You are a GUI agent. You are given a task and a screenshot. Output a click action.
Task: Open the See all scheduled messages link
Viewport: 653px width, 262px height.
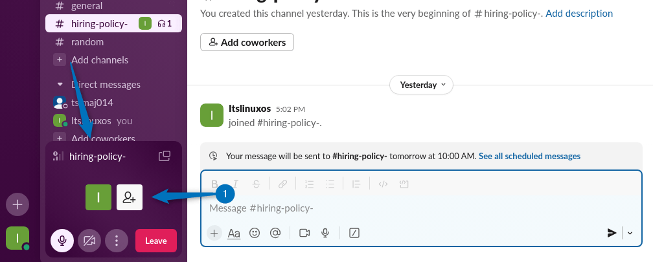pyautogui.click(x=529, y=156)
